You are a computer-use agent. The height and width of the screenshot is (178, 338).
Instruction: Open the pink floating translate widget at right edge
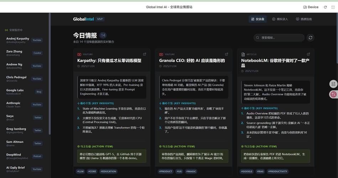tap(333, 94)
